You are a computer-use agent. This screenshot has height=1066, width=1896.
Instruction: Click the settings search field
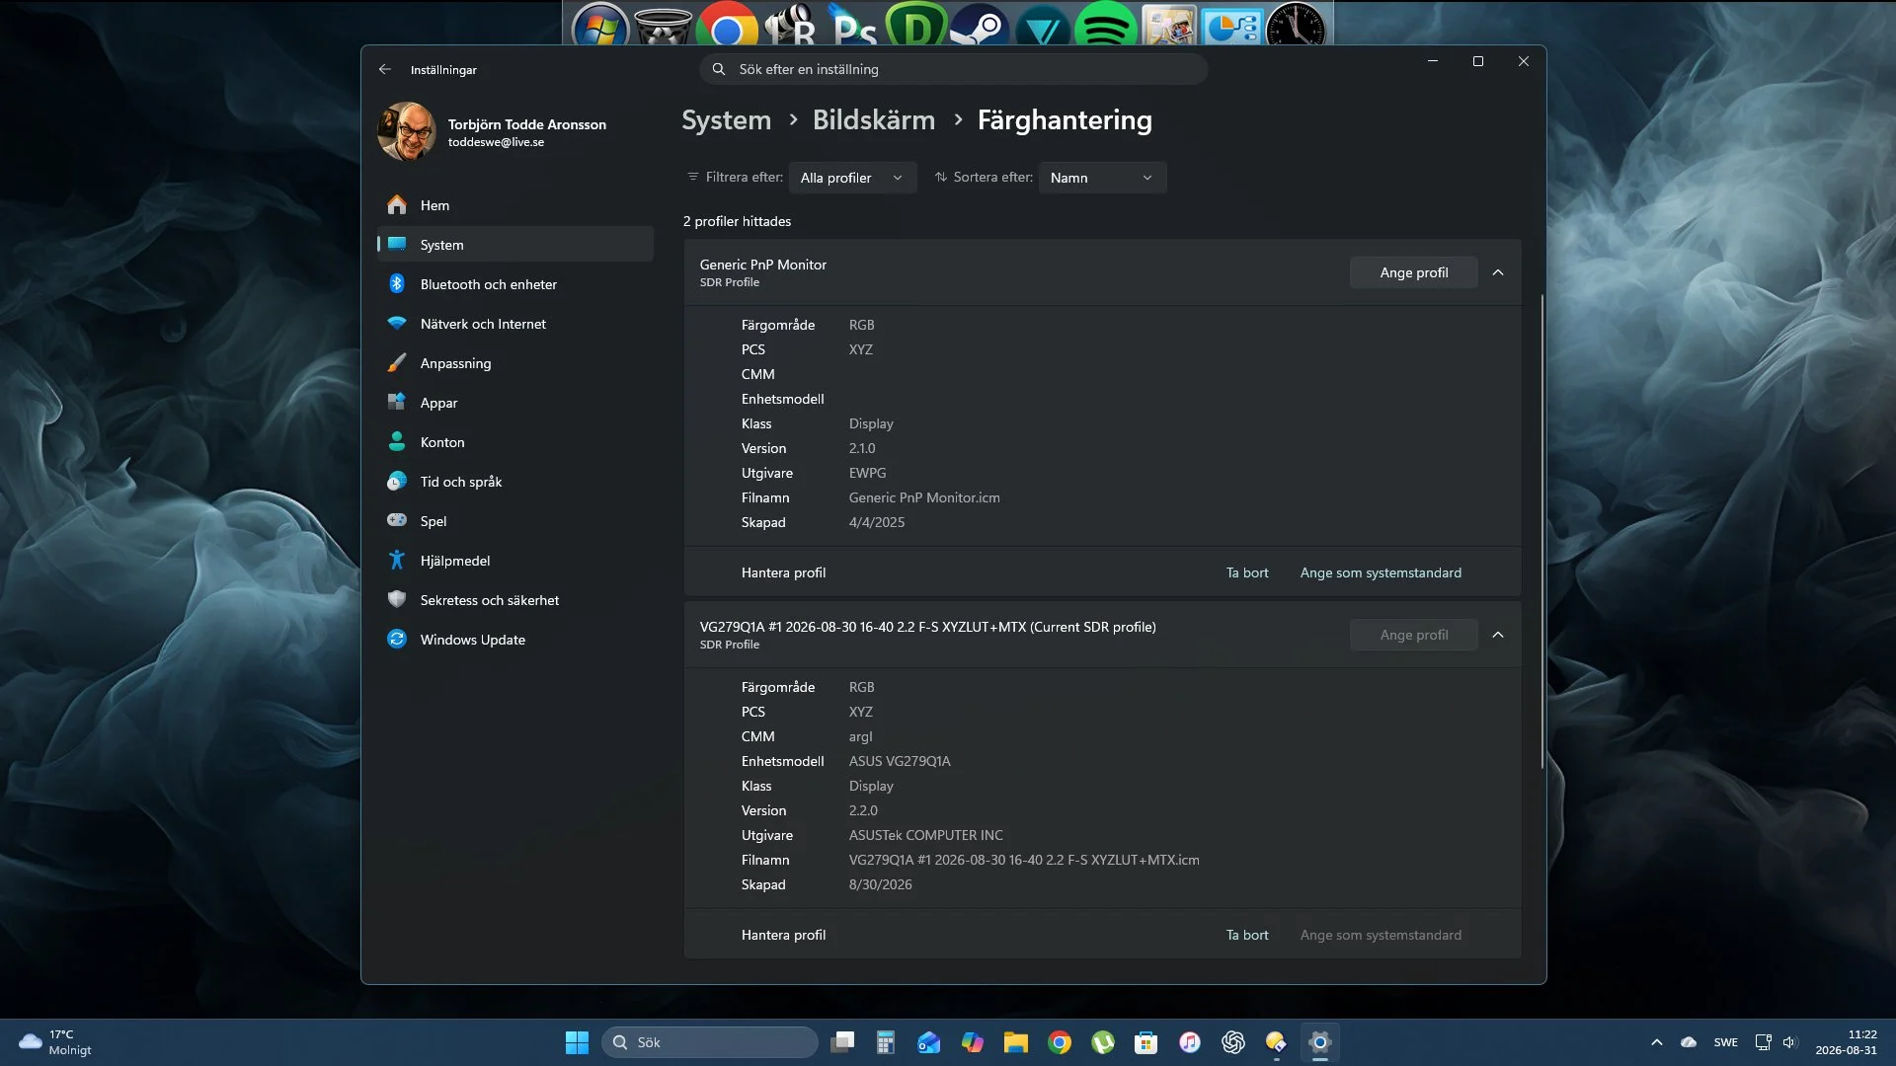click(x=953, y=69)
